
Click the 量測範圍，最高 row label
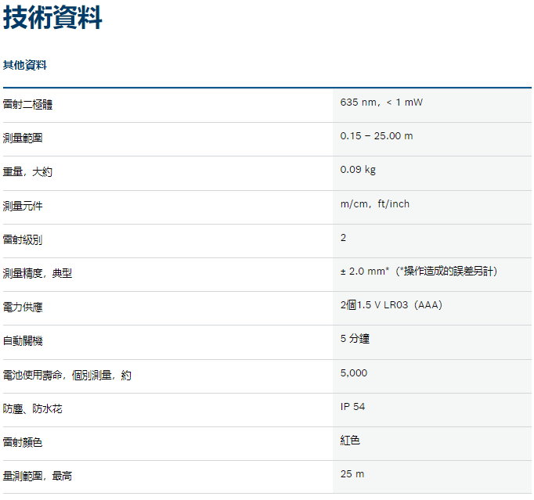[x=38, y=476]
